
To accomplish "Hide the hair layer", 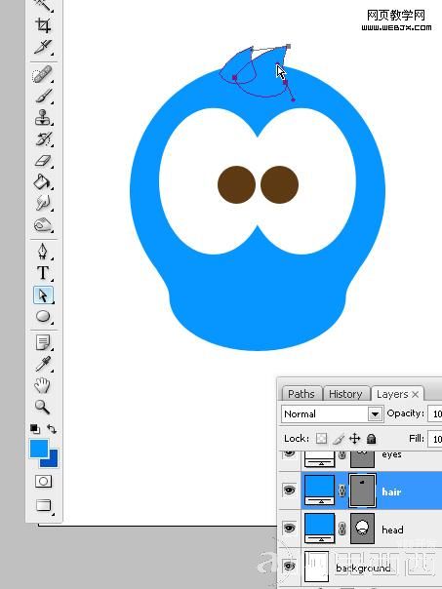I will point(289,490).
